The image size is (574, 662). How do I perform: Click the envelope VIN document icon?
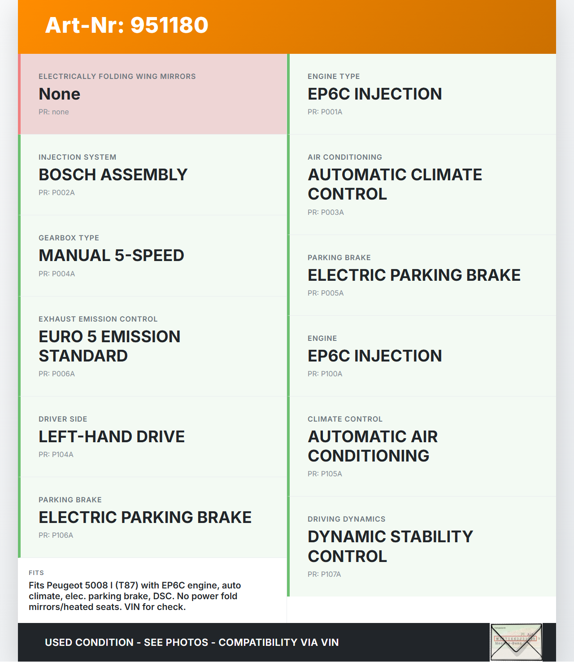pyautogui.click(x=516, y=642)
